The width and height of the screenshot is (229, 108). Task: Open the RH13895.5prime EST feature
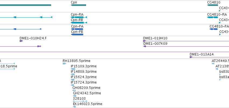point(64,64)
